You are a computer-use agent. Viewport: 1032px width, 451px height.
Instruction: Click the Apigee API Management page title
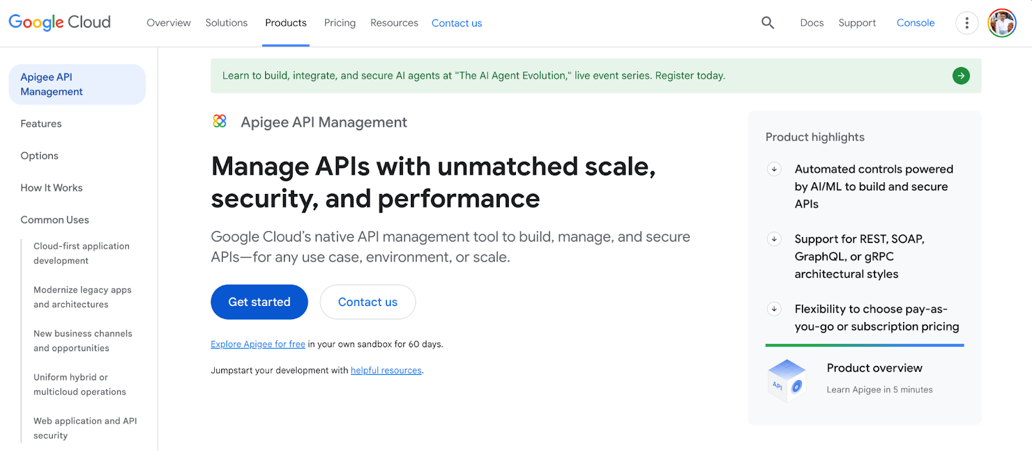coord(324,122)
